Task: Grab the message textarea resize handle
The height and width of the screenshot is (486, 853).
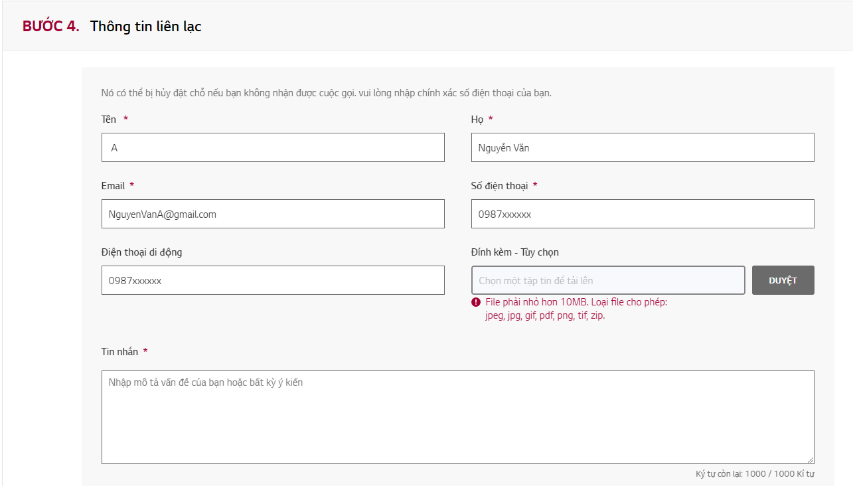Action: [810, 459]
